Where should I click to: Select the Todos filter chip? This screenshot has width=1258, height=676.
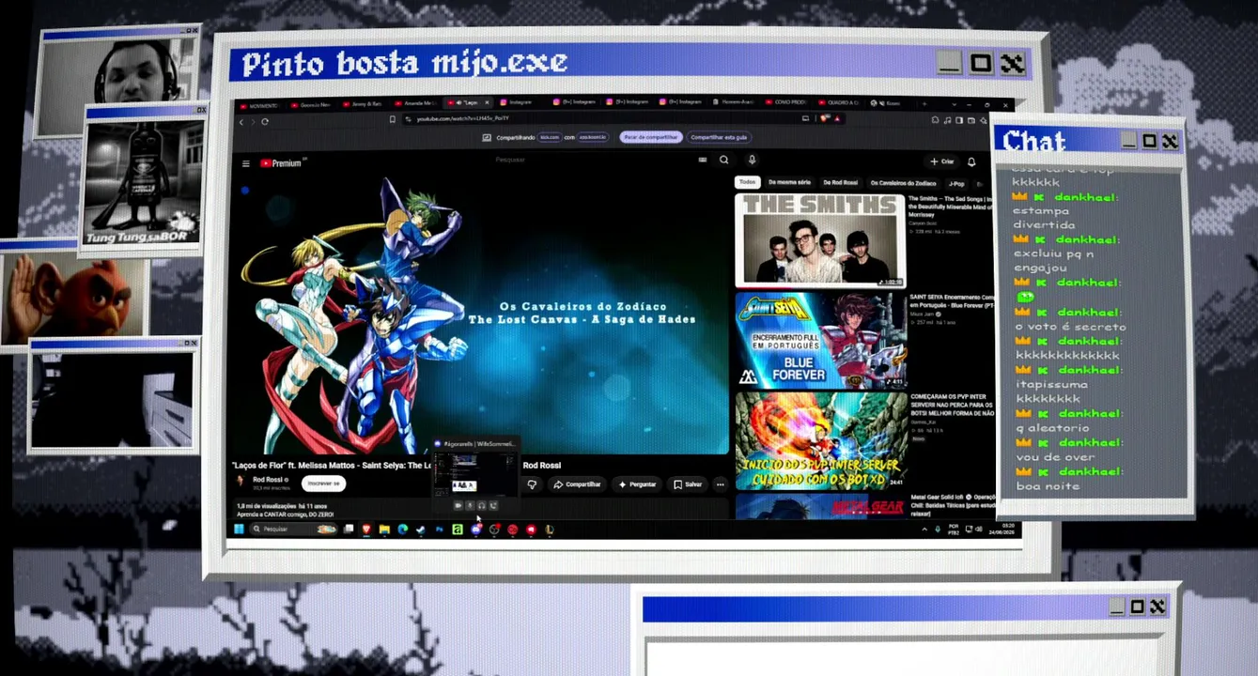[x=747, y=182]
